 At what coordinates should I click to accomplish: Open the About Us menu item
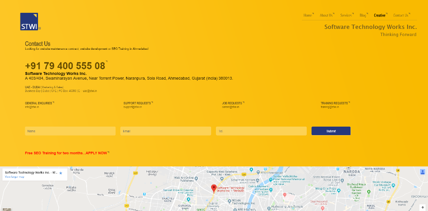[x=326, y=15]
